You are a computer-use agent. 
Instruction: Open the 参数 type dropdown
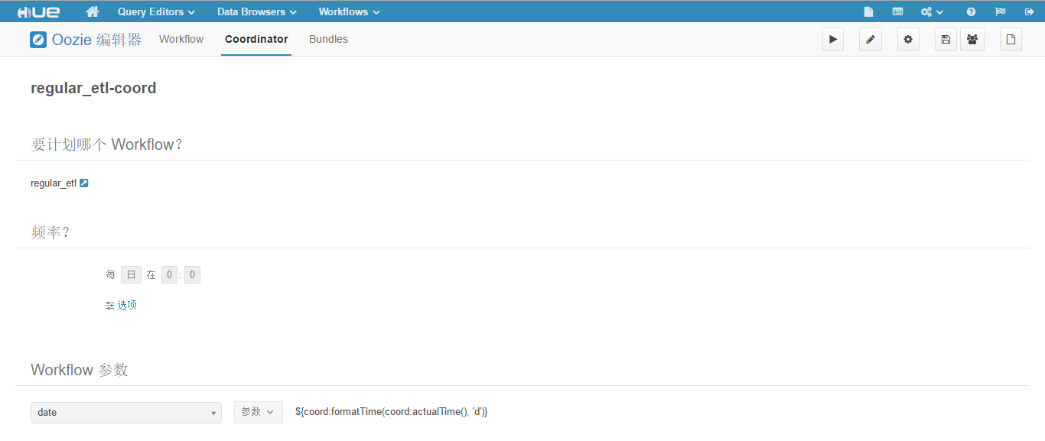(x=259, y=412)
